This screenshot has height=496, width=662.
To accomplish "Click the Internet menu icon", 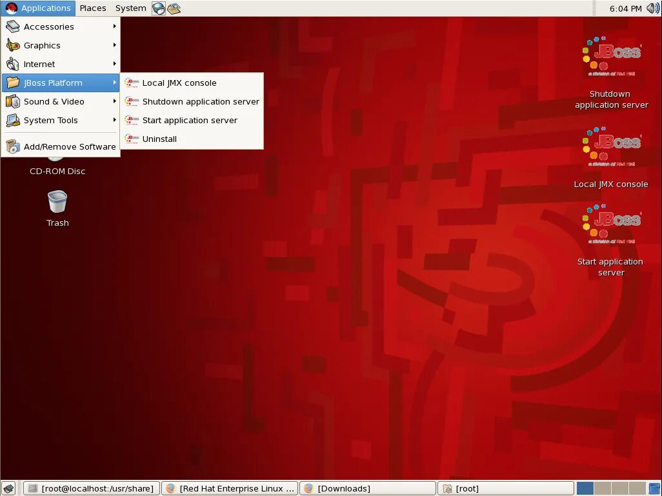I will (13, 64).
